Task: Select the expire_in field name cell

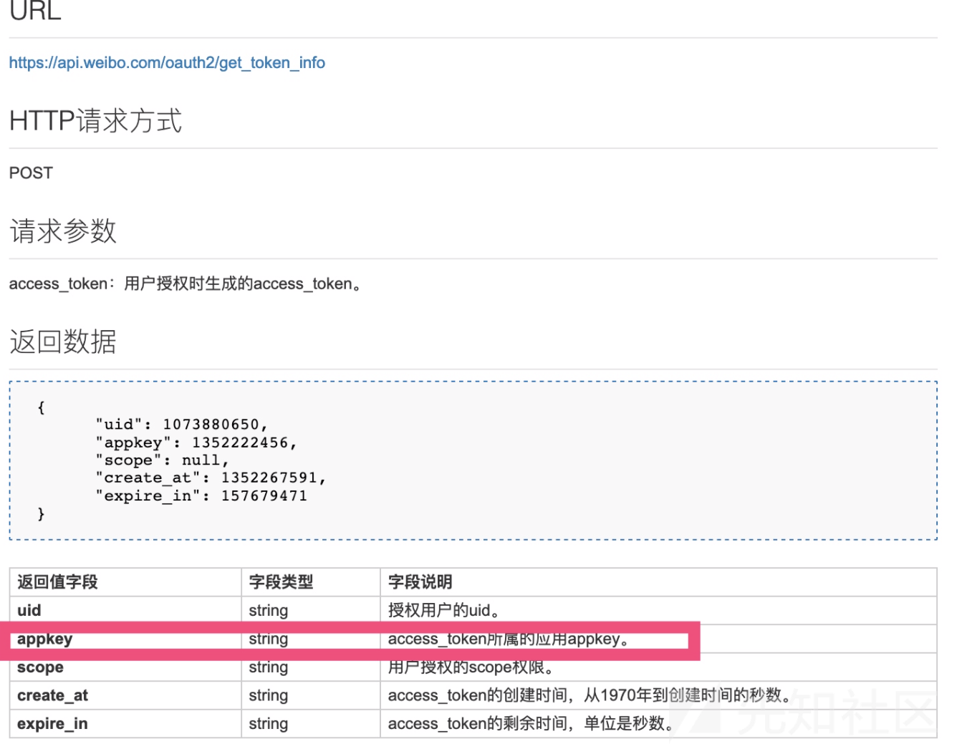Action: [x=125, y=724]
